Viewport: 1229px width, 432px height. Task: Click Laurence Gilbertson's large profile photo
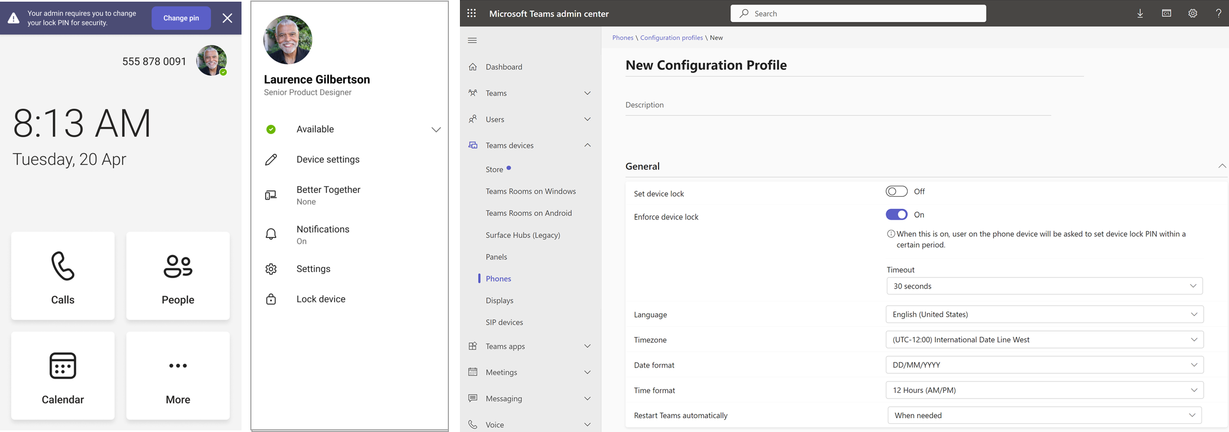(x=288, y=40)
